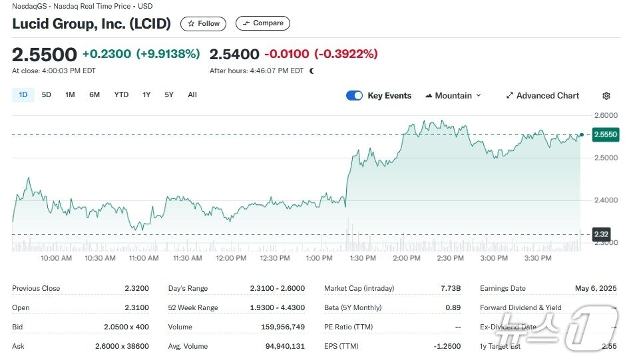
Task: Click the Ask value 2.6000 x 38600
Action: coord(122,346)
